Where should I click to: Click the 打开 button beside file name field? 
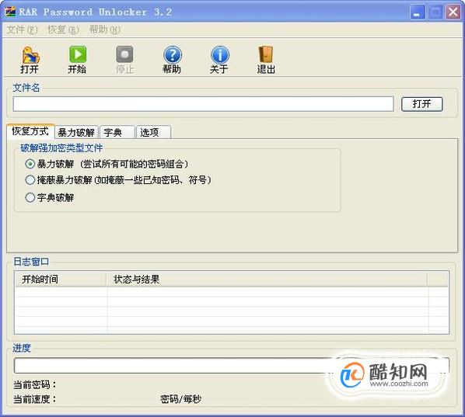pyautogui.click(x=421, y=104)
